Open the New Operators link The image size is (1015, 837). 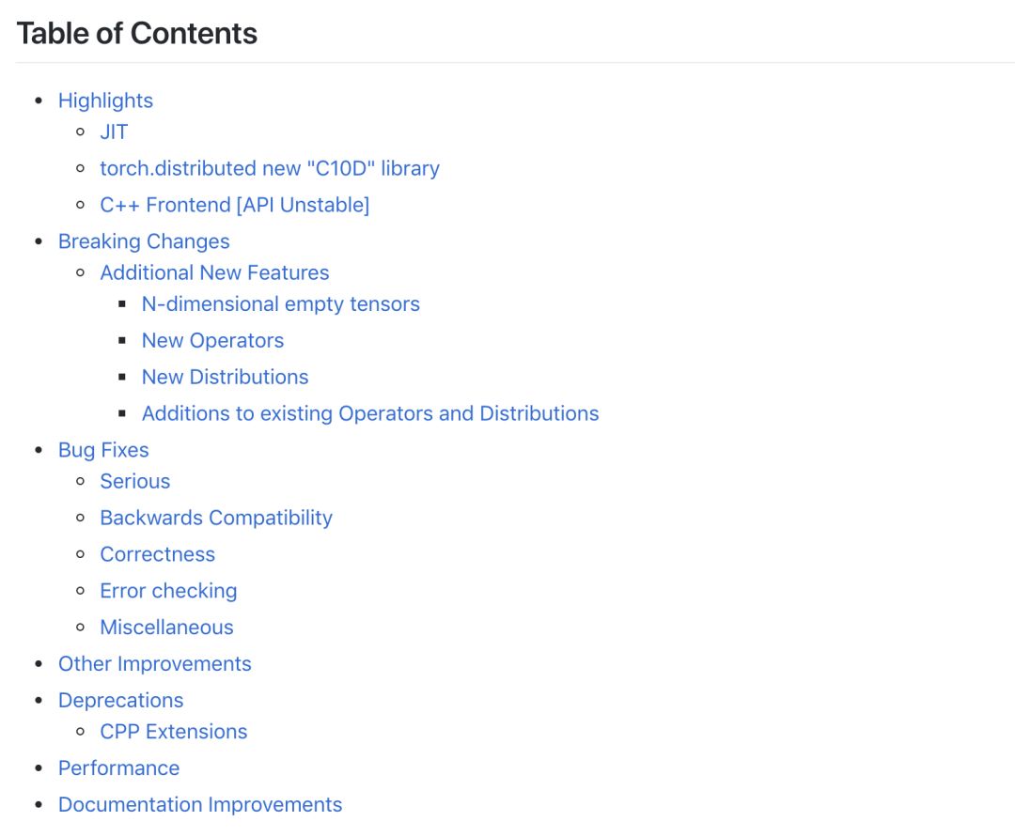tap(213, 341)
